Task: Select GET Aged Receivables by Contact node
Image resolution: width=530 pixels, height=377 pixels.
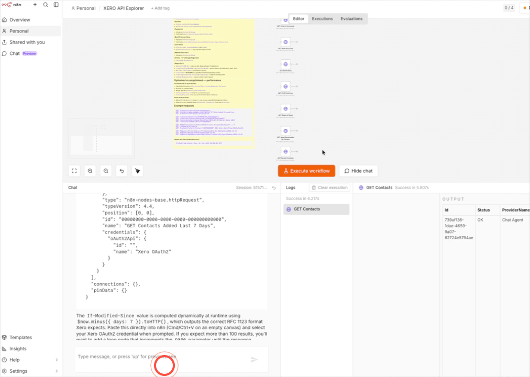Action: (x=285, y=131)
